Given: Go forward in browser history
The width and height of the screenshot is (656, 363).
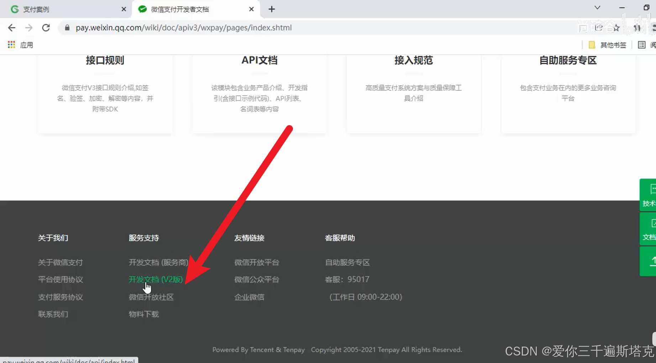Looking at the screenshot, I should tap(29, 28).
